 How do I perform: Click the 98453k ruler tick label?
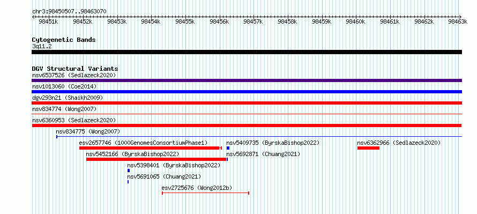[x=117, y=21]
